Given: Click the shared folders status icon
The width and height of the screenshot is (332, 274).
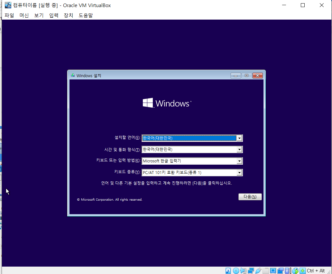Looking at the screenshot, I should (x=265, y=270).
